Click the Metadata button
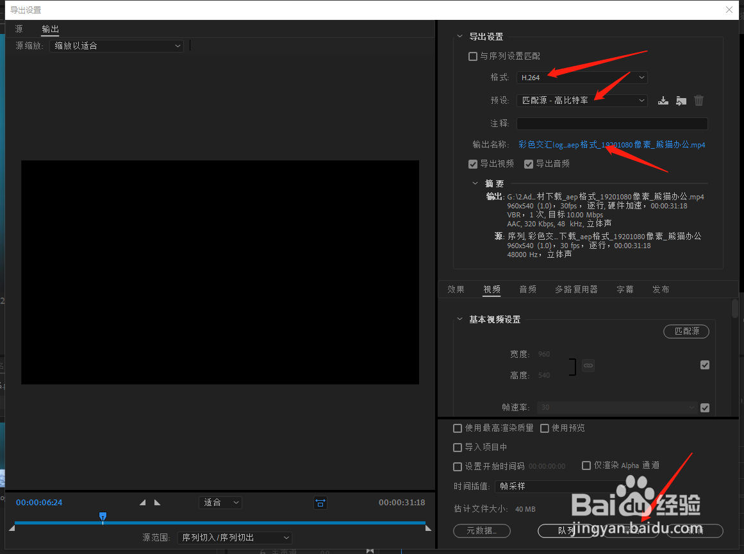Image resolution: width=744 pixels, height=554 pixels. tap(482, 531)
